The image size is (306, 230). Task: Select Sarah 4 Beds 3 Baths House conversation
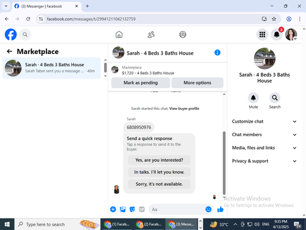pos(51,68)
